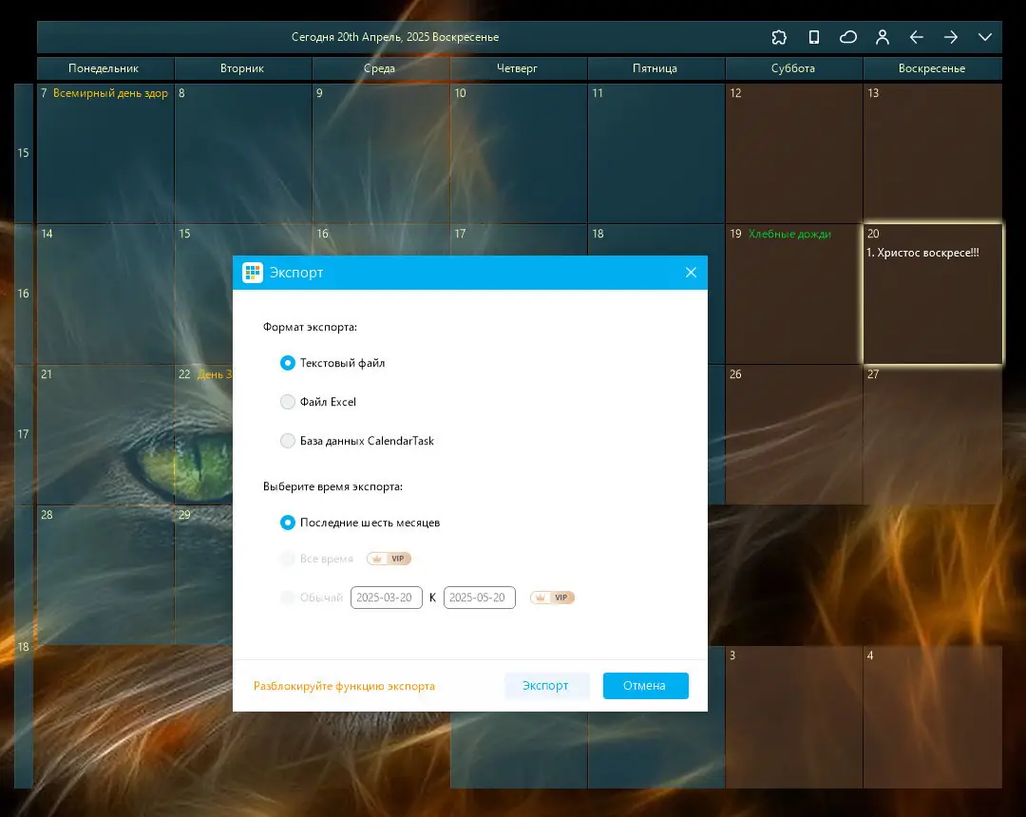Select calendar day 10 cell

(x=518, y=153)
